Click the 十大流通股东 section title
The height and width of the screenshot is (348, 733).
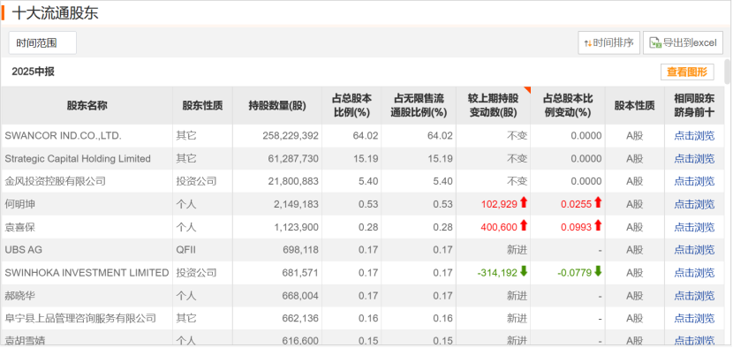[55, 12]
